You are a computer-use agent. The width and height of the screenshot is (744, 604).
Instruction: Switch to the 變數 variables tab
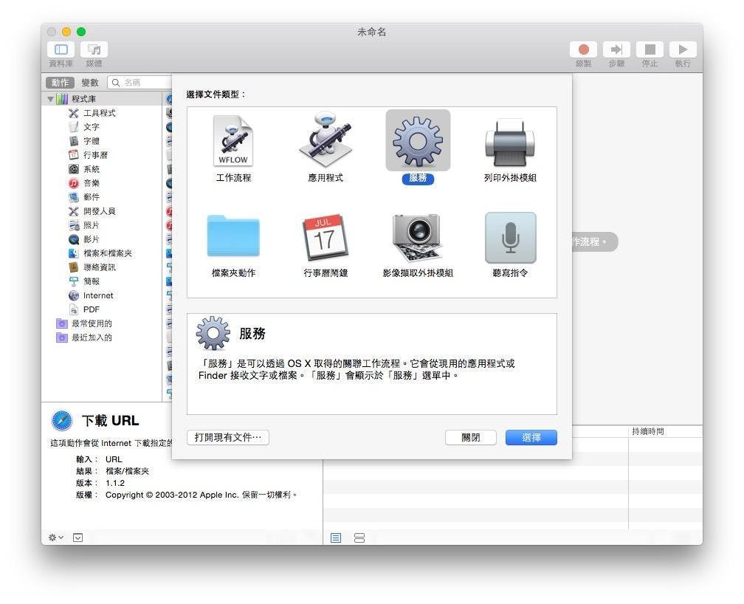click(89, 83)
